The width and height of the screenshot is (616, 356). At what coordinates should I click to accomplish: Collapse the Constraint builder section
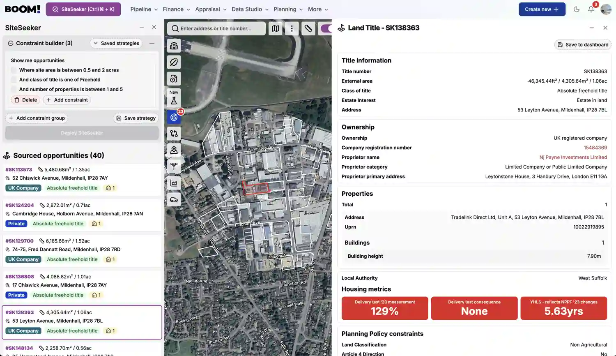coord(11,43)
